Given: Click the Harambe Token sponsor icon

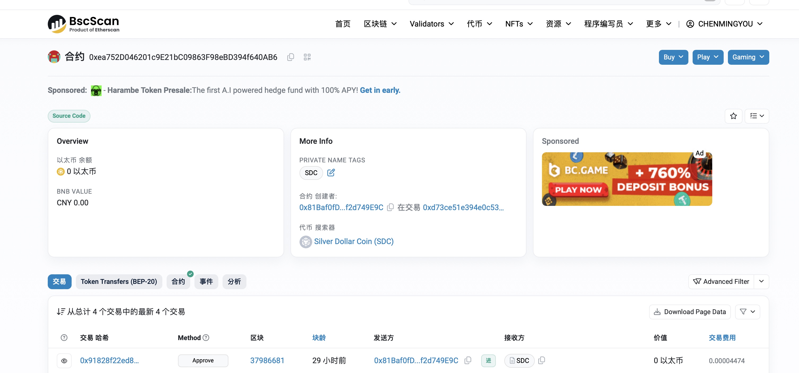Looking at the screenshot, I should point(96,91).
